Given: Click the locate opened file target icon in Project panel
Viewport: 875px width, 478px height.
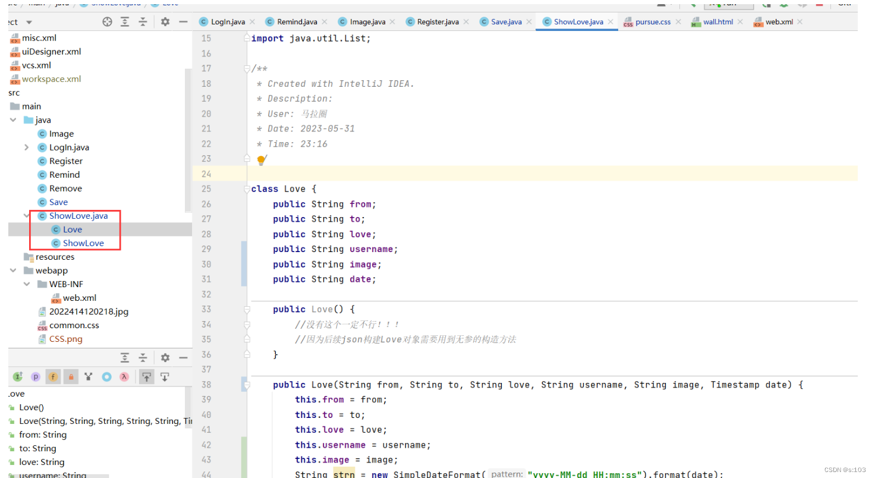Looking at the screenshot, I should click(107, 22).
